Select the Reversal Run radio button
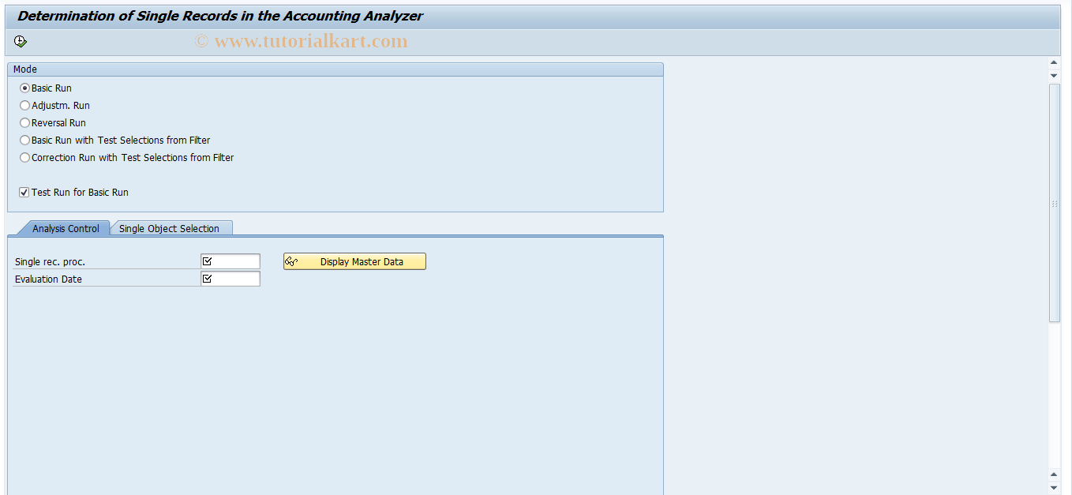1072x495 pixels. tap(24, 123)
